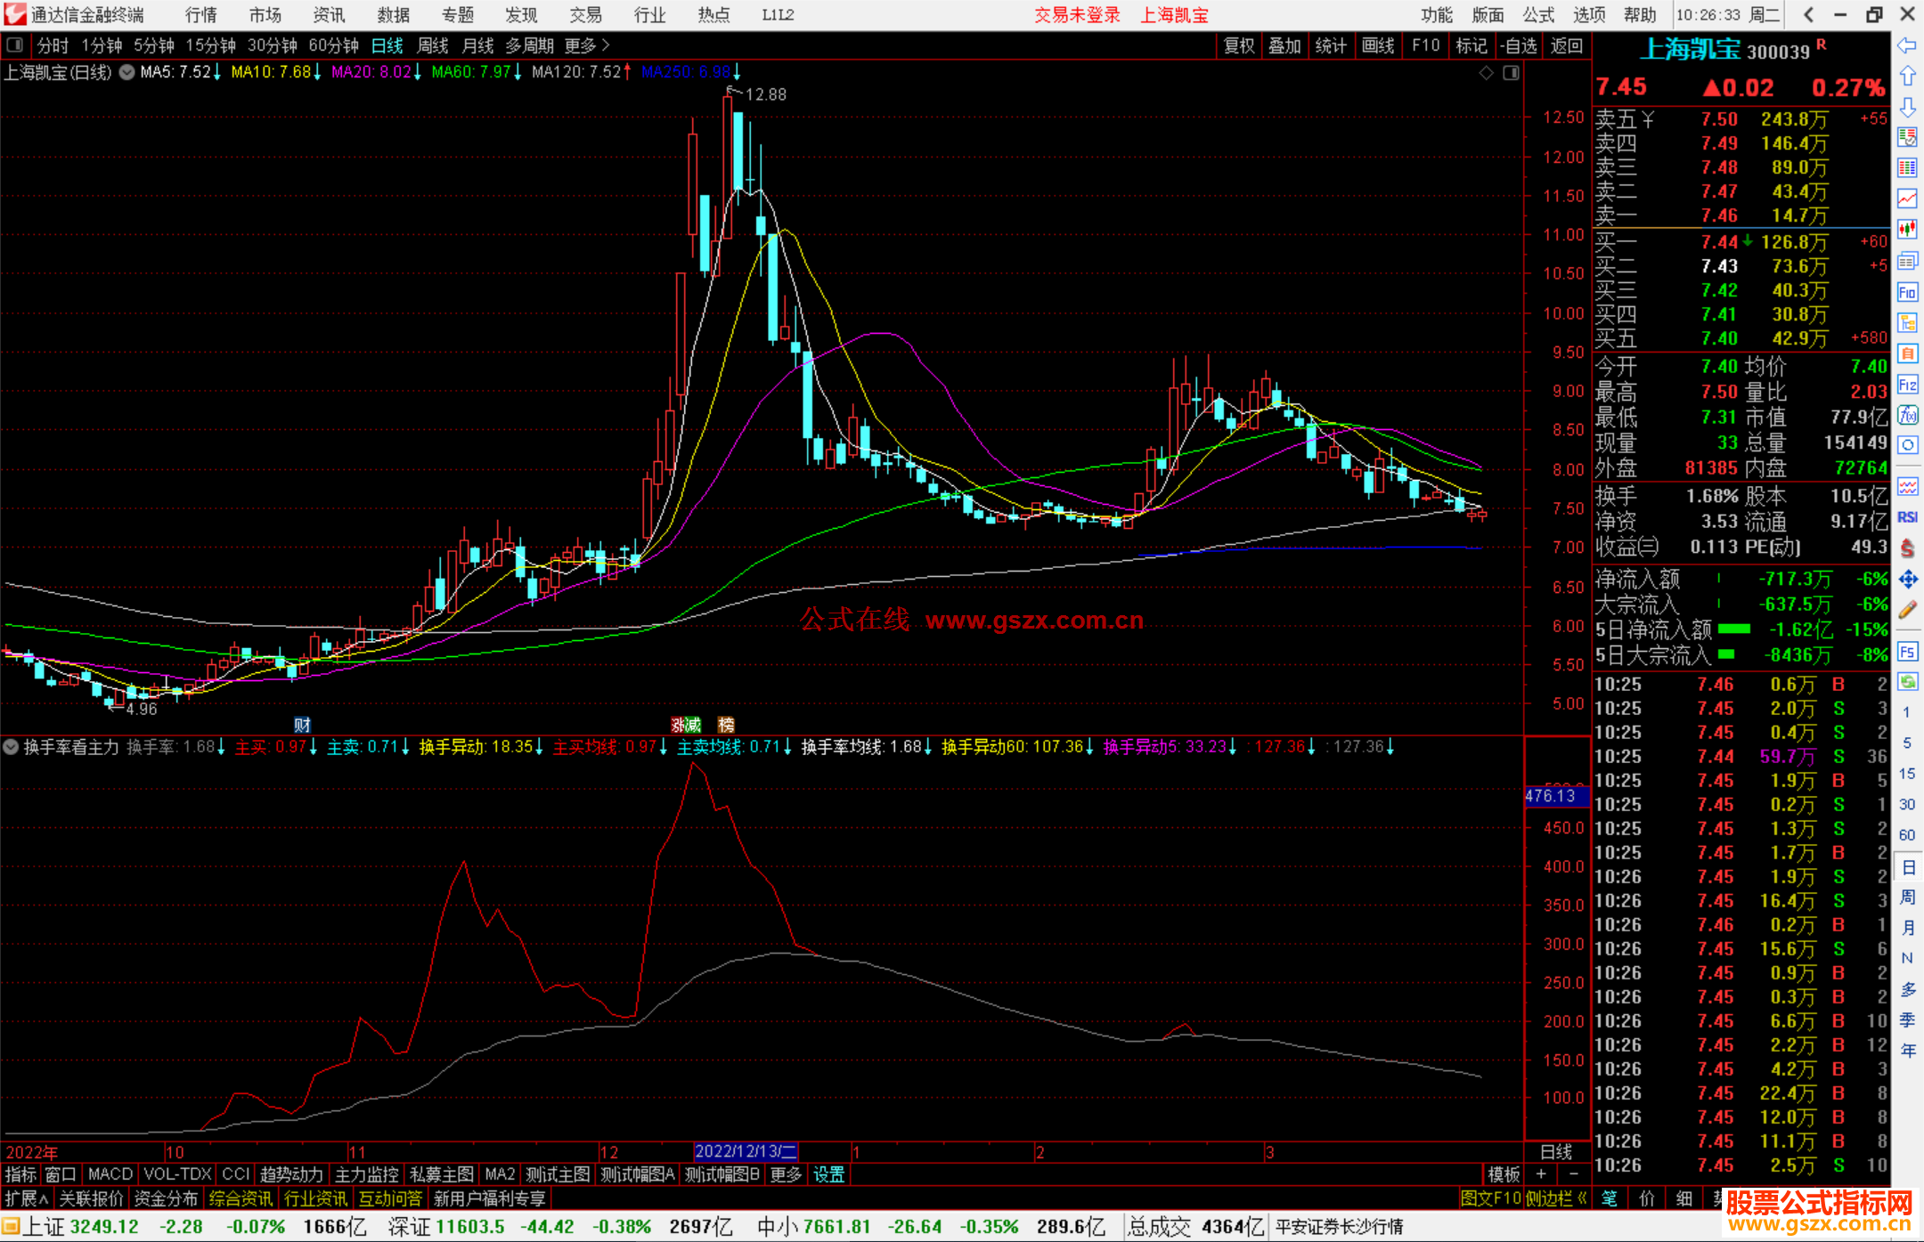This screenshot has height=1242, width=1924.
Task: Expand the 扩展 panel at bottom left
Action: point(27,1198)
